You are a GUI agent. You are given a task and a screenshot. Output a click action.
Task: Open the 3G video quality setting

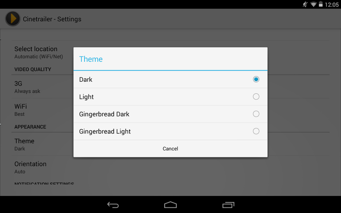click(42, 87)
